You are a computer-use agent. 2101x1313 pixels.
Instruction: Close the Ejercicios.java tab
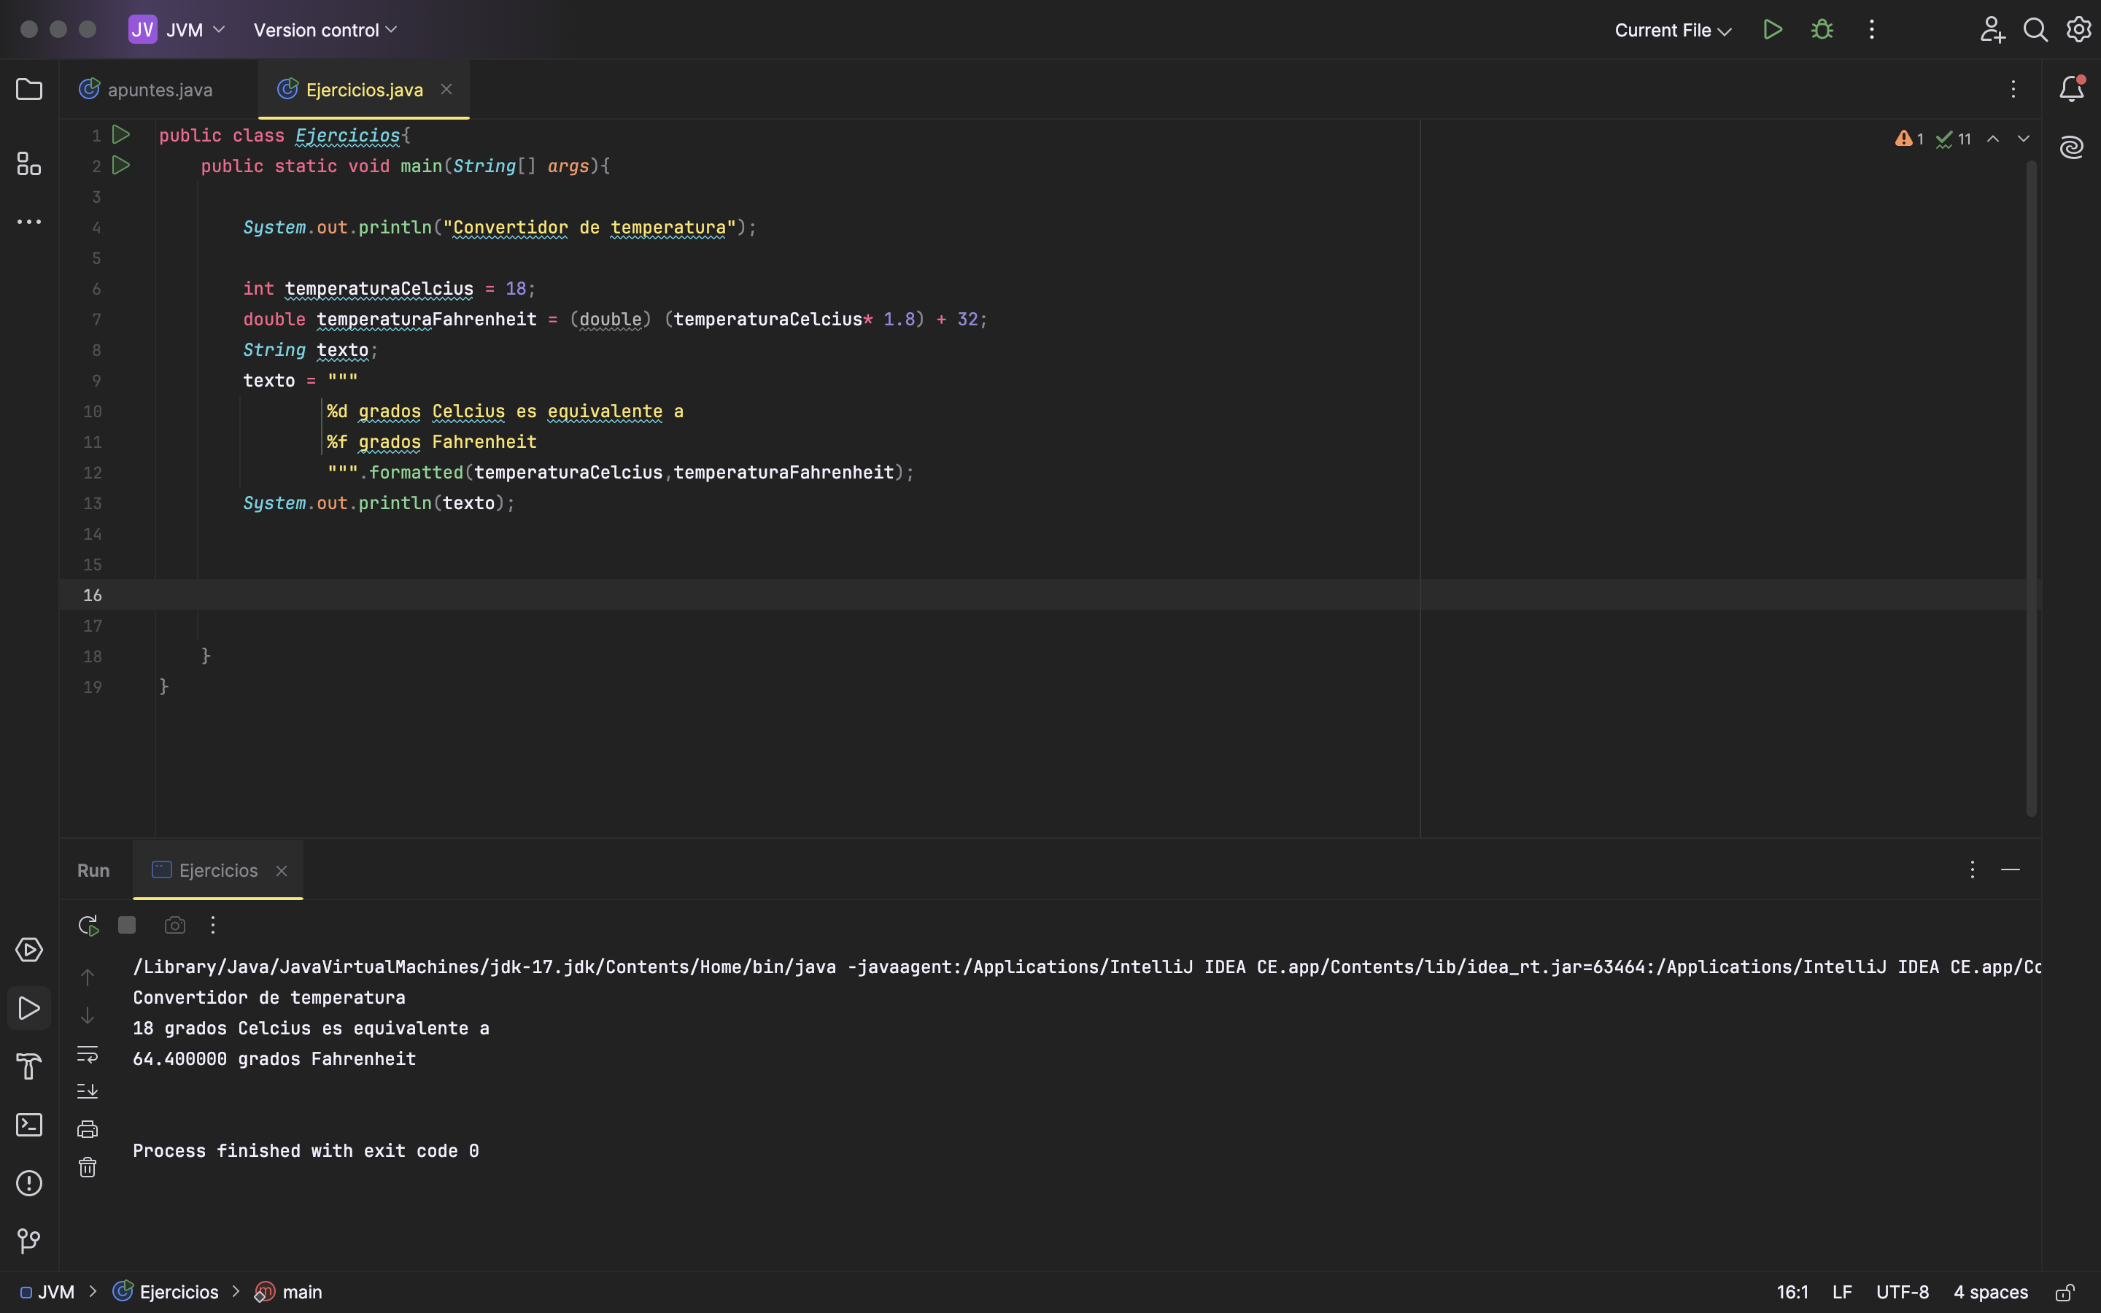point(446,88)
